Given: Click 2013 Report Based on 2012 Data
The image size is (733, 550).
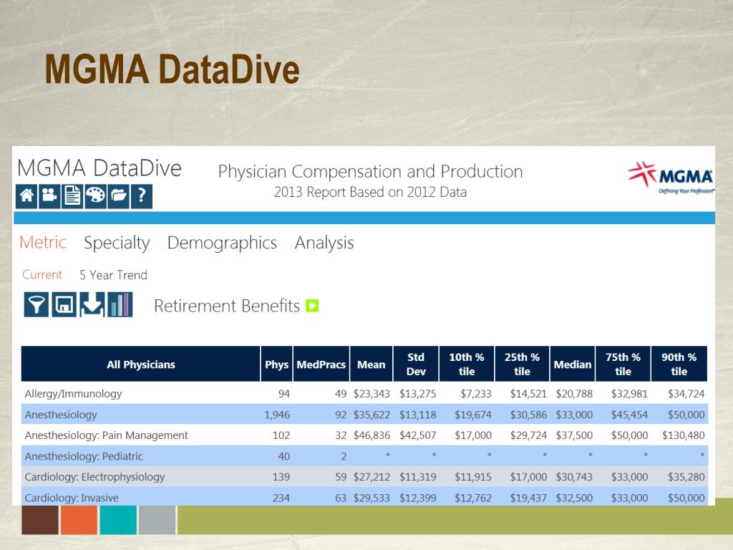Looking at the screenshot, I should [x=370, y=192].
